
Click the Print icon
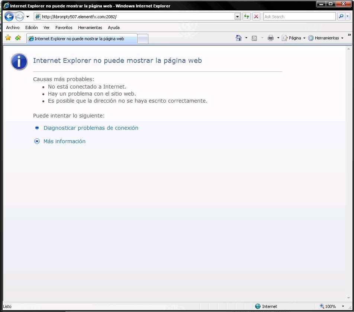(x=270, y=38)
